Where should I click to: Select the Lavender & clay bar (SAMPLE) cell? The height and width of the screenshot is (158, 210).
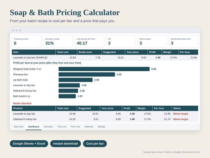click(34, 57)
